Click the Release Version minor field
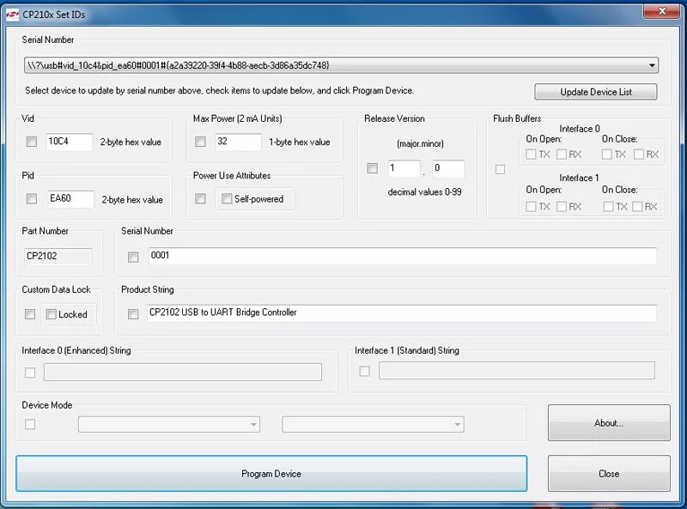 (x=448, y=168)
